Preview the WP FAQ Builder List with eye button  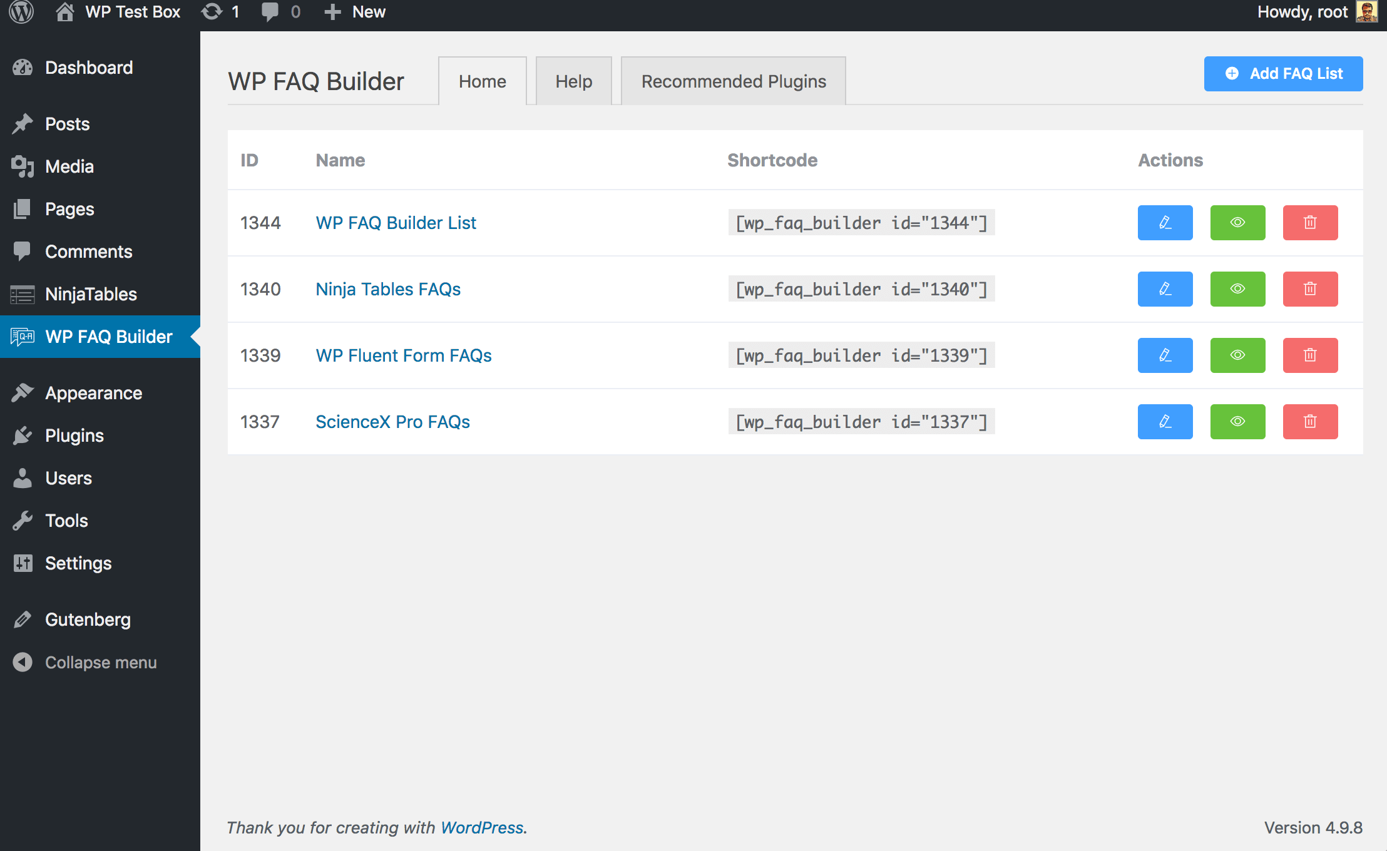tap(1237, 223)
